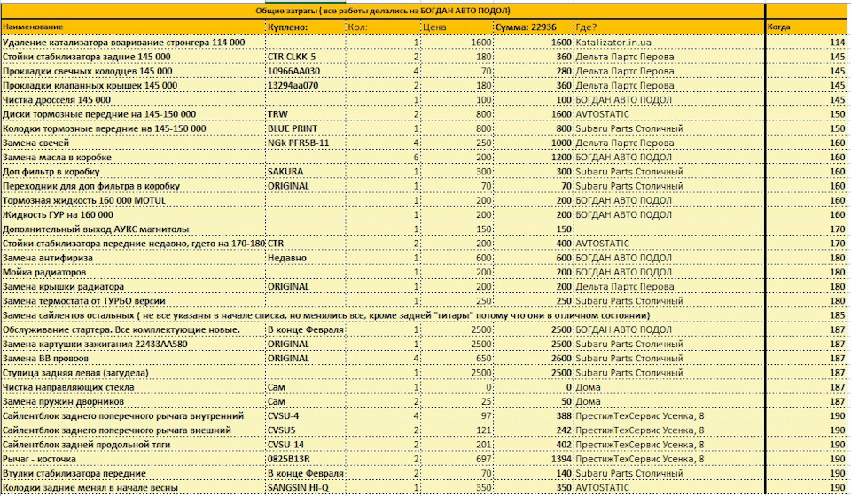The image size is (851, 496).
Task: Select cell 'Дополнительный выход АУКС магнитолы'
Action: (x=133, y=229)
